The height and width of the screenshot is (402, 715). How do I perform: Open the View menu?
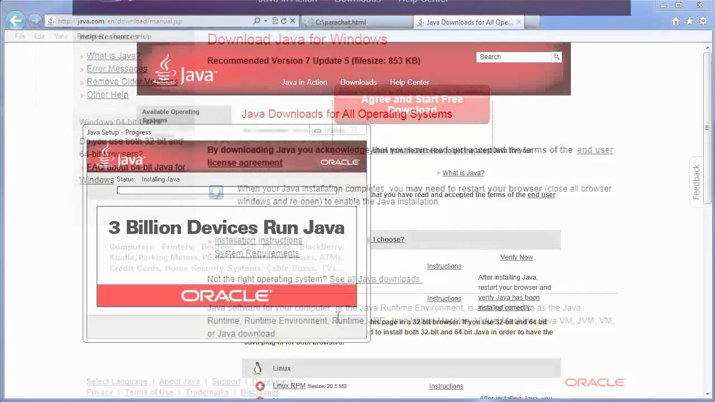pyautogui.click(x=61, y=36)
